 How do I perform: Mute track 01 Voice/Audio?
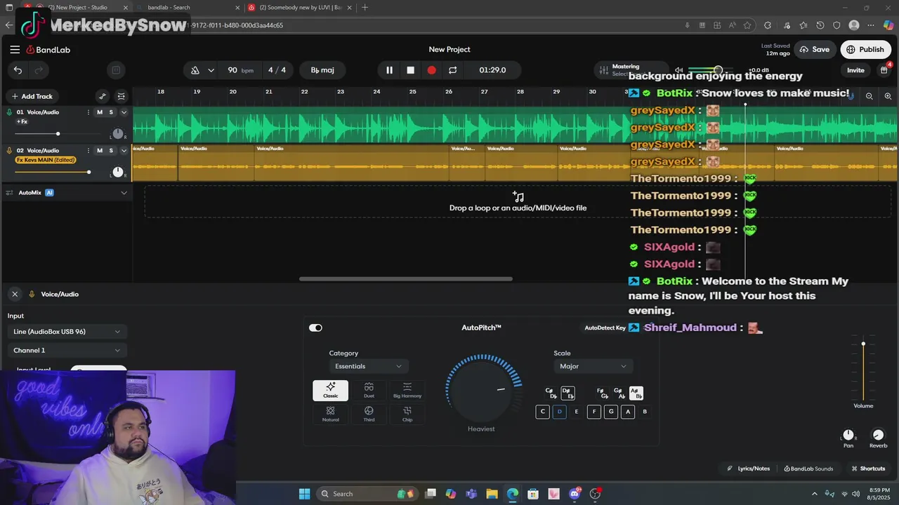tap(100, 112)
